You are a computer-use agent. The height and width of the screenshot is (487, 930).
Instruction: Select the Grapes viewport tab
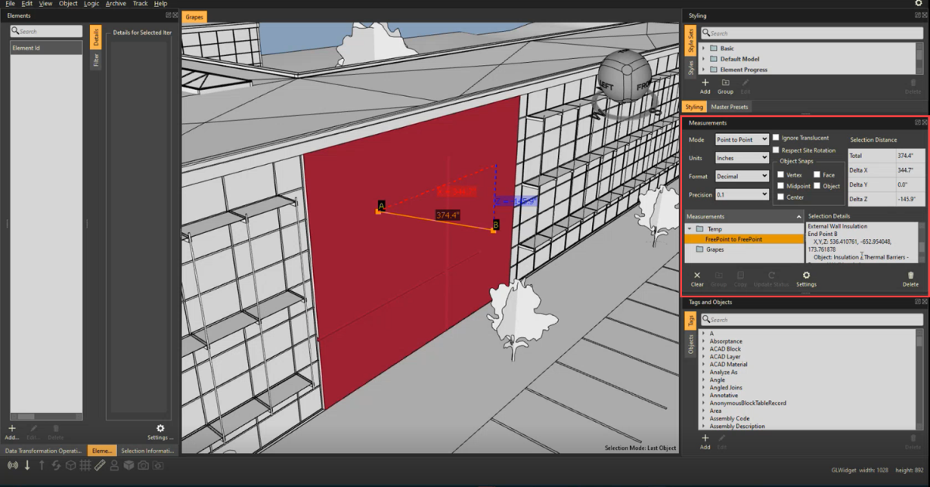click(x=195, y=15)
